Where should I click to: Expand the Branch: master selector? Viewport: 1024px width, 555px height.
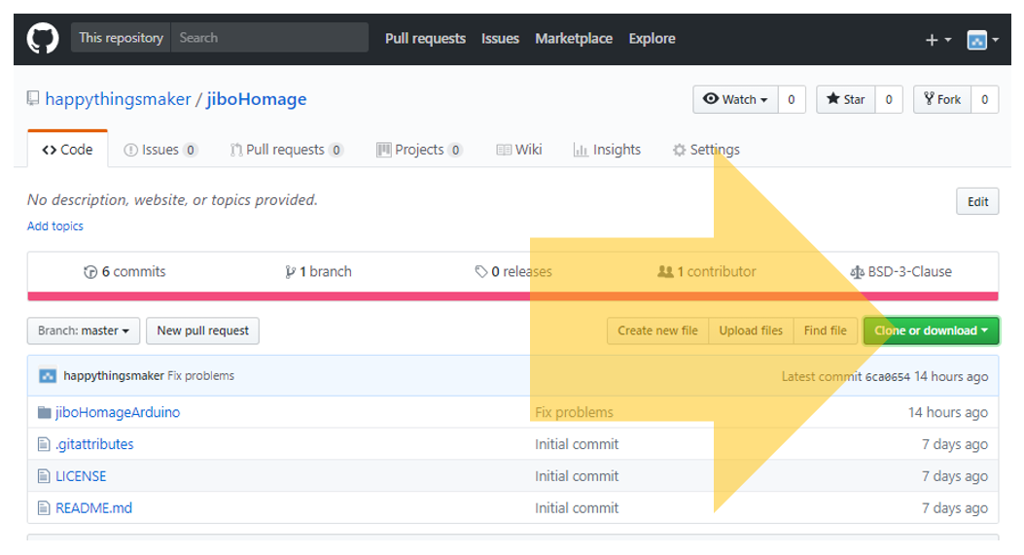84,330
